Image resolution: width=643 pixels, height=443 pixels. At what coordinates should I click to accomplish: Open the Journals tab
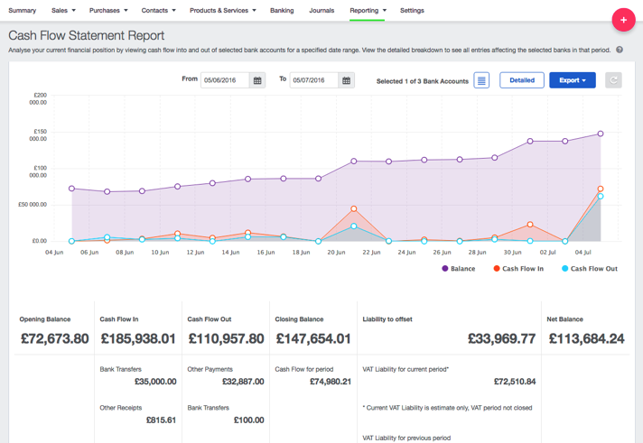pyautogui.click(x=321, y=11)
